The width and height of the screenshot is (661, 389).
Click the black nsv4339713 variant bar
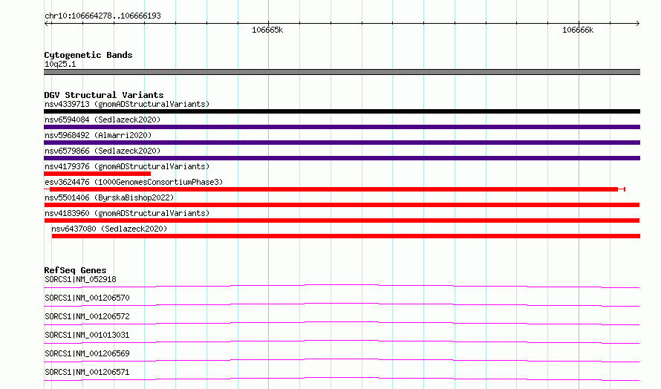click(342, 111)
